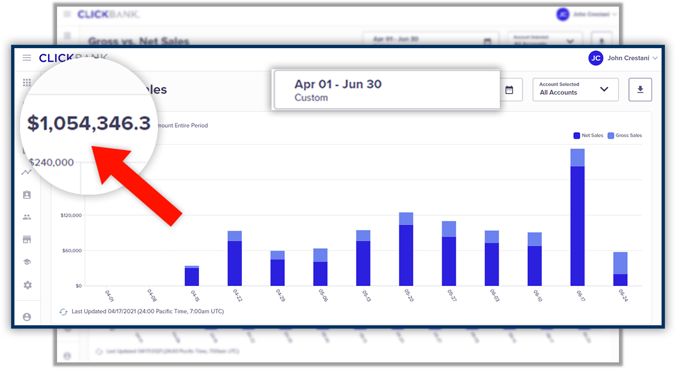Click JC avatar in the blurred background window
This screenshot has height=369, width=676.
[563, 14]
